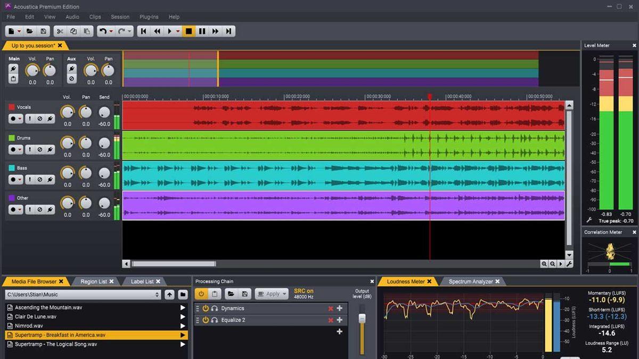The width and height of the screenshot is (639, 359).
Task: Toggle the processing chain bypass power button
Action: [x=201, y=294]
